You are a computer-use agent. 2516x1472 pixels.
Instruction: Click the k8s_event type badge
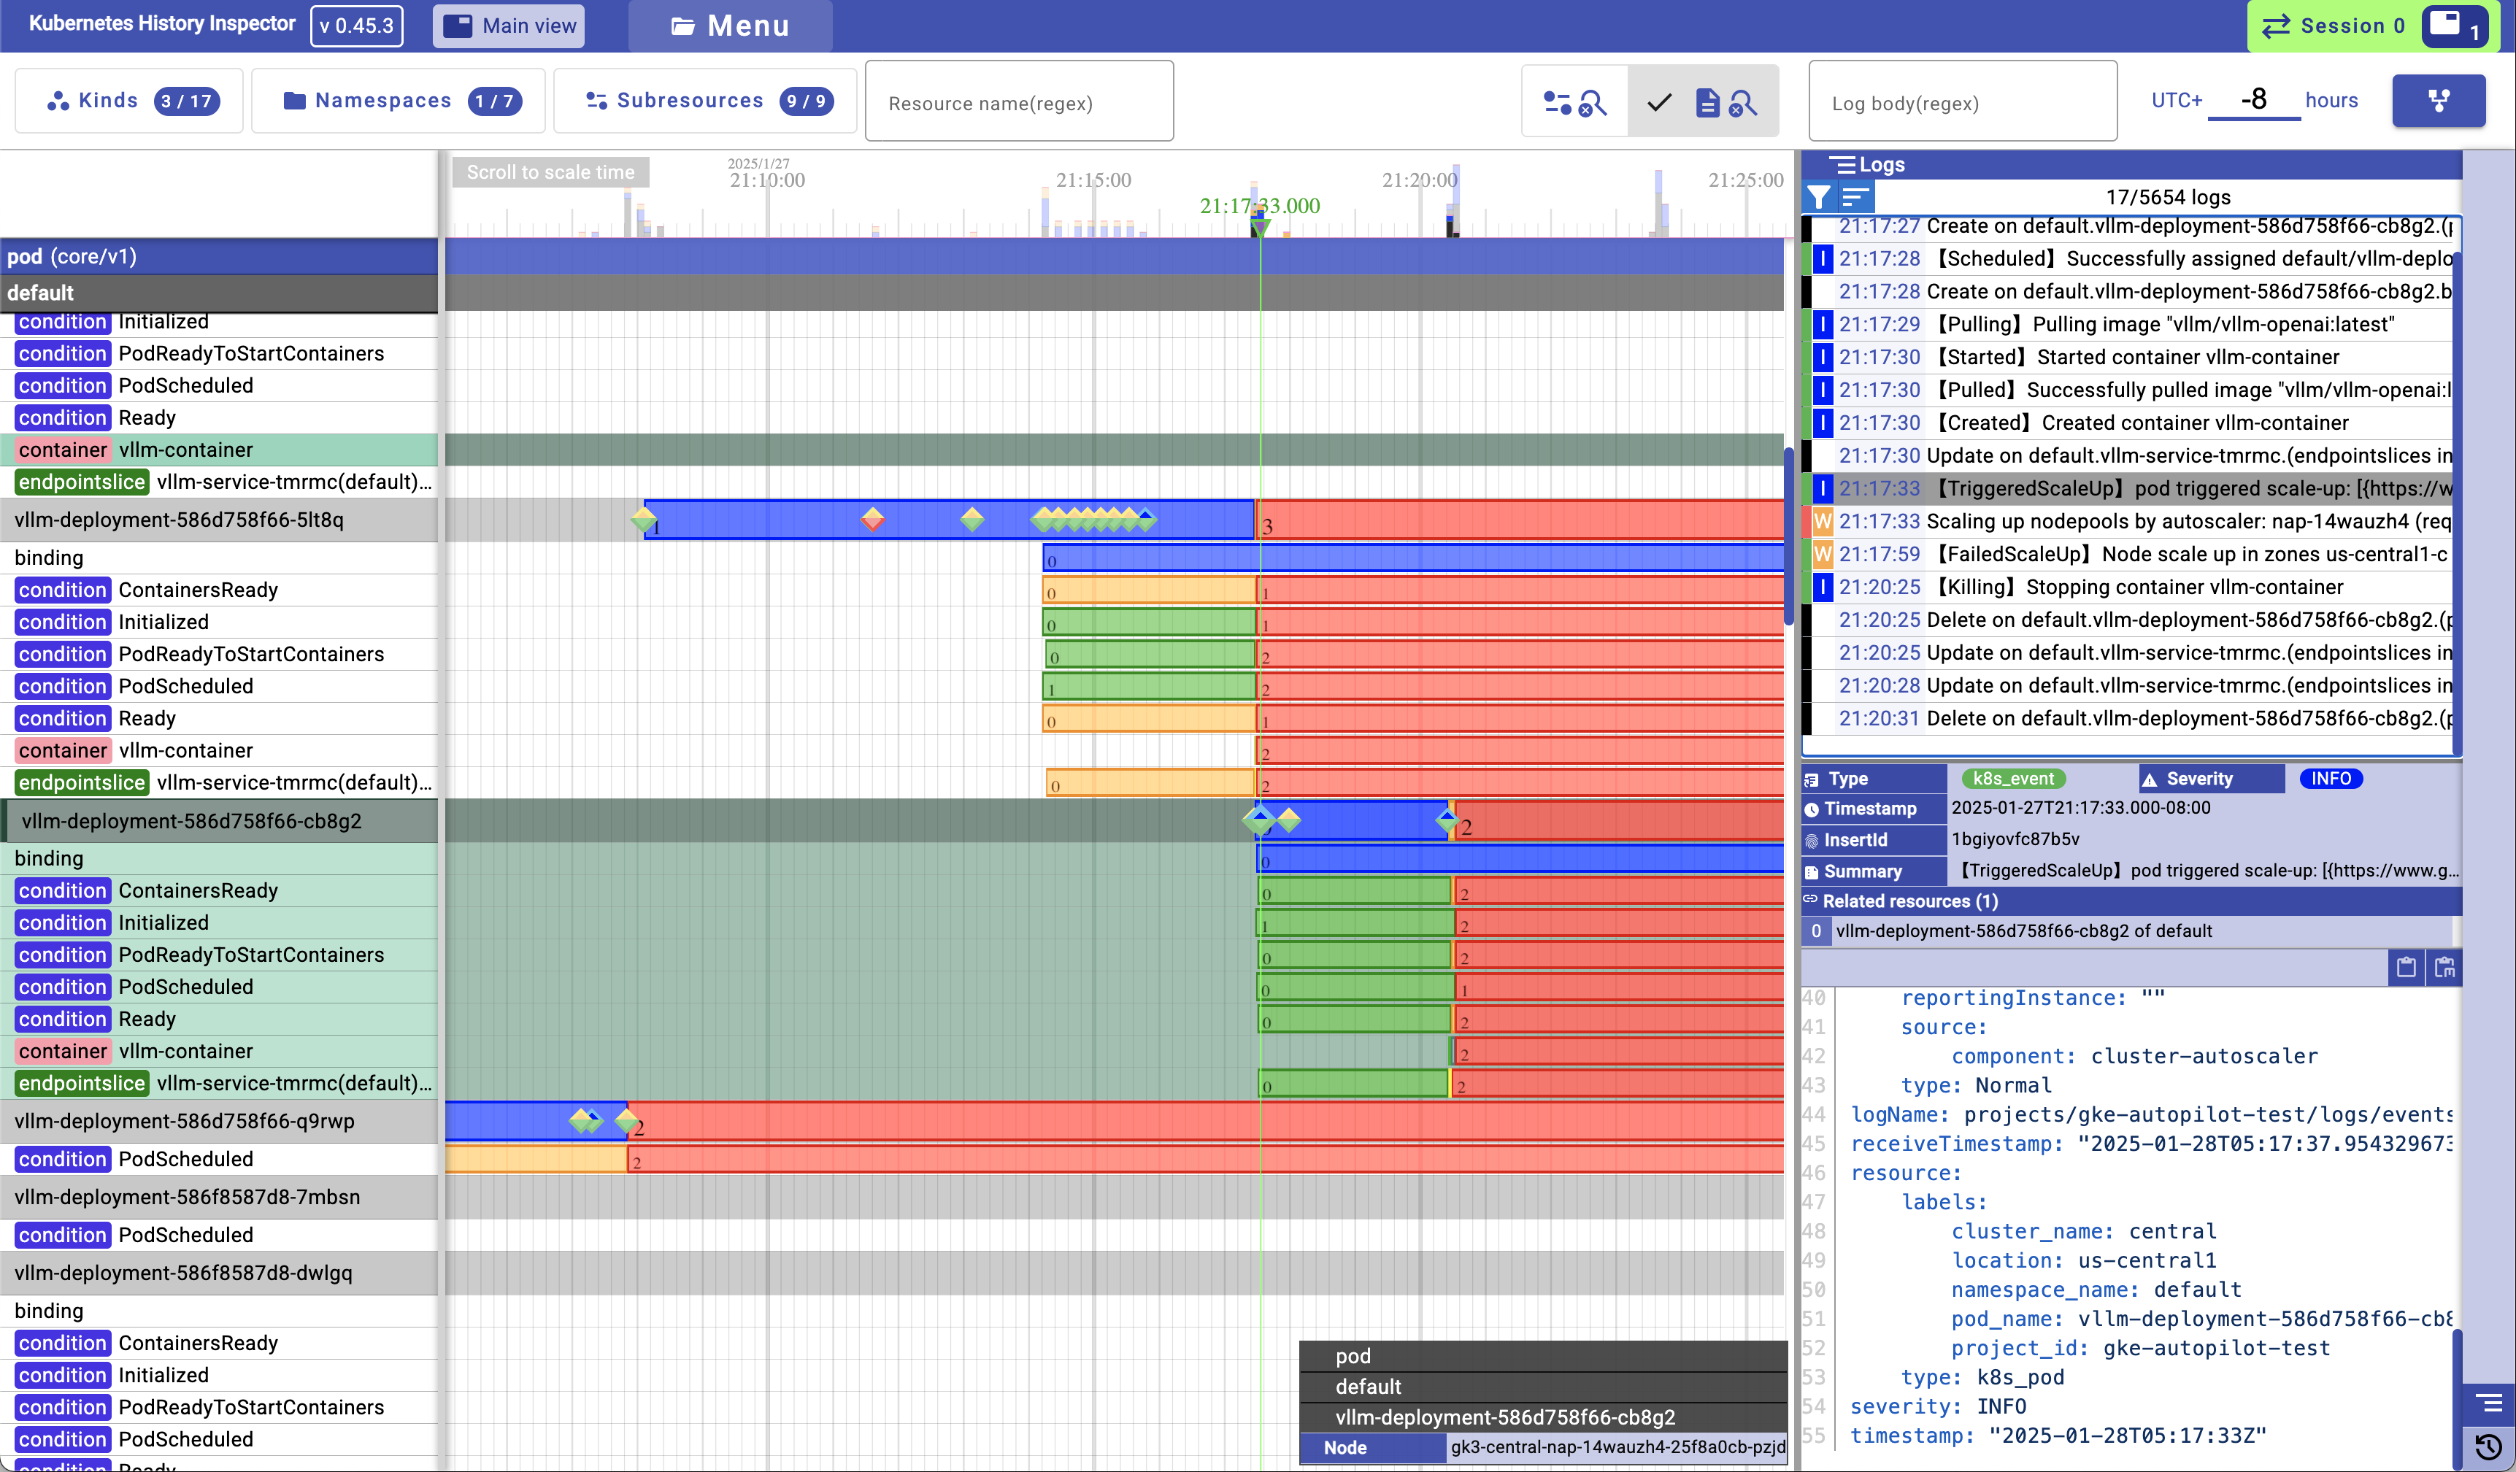click(x=2013, y=779)
